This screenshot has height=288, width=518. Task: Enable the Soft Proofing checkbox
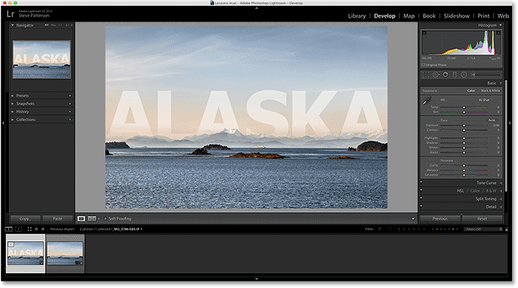pyautogui.click(x=105, y=219)
